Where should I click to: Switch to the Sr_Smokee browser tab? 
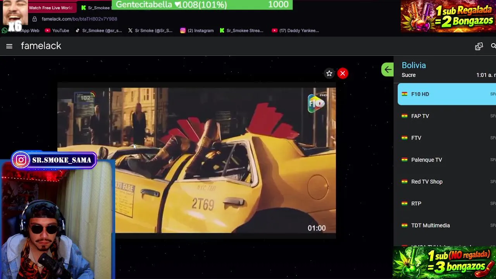click(x=95, y=8)
